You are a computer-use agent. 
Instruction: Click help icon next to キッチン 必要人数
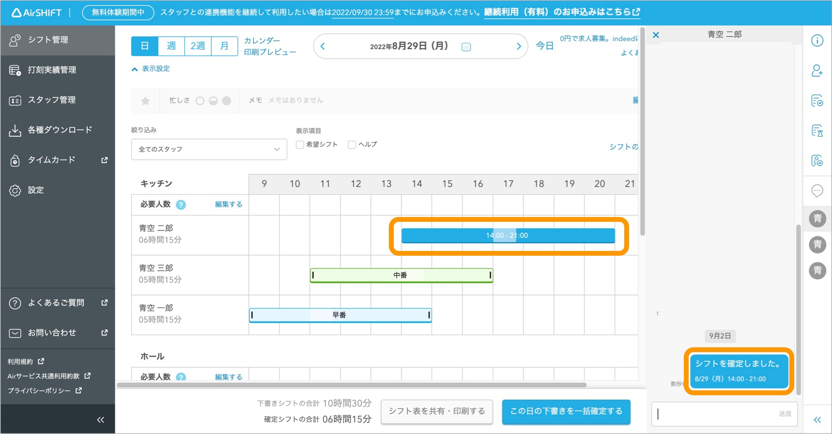click(x=181, y=205)
